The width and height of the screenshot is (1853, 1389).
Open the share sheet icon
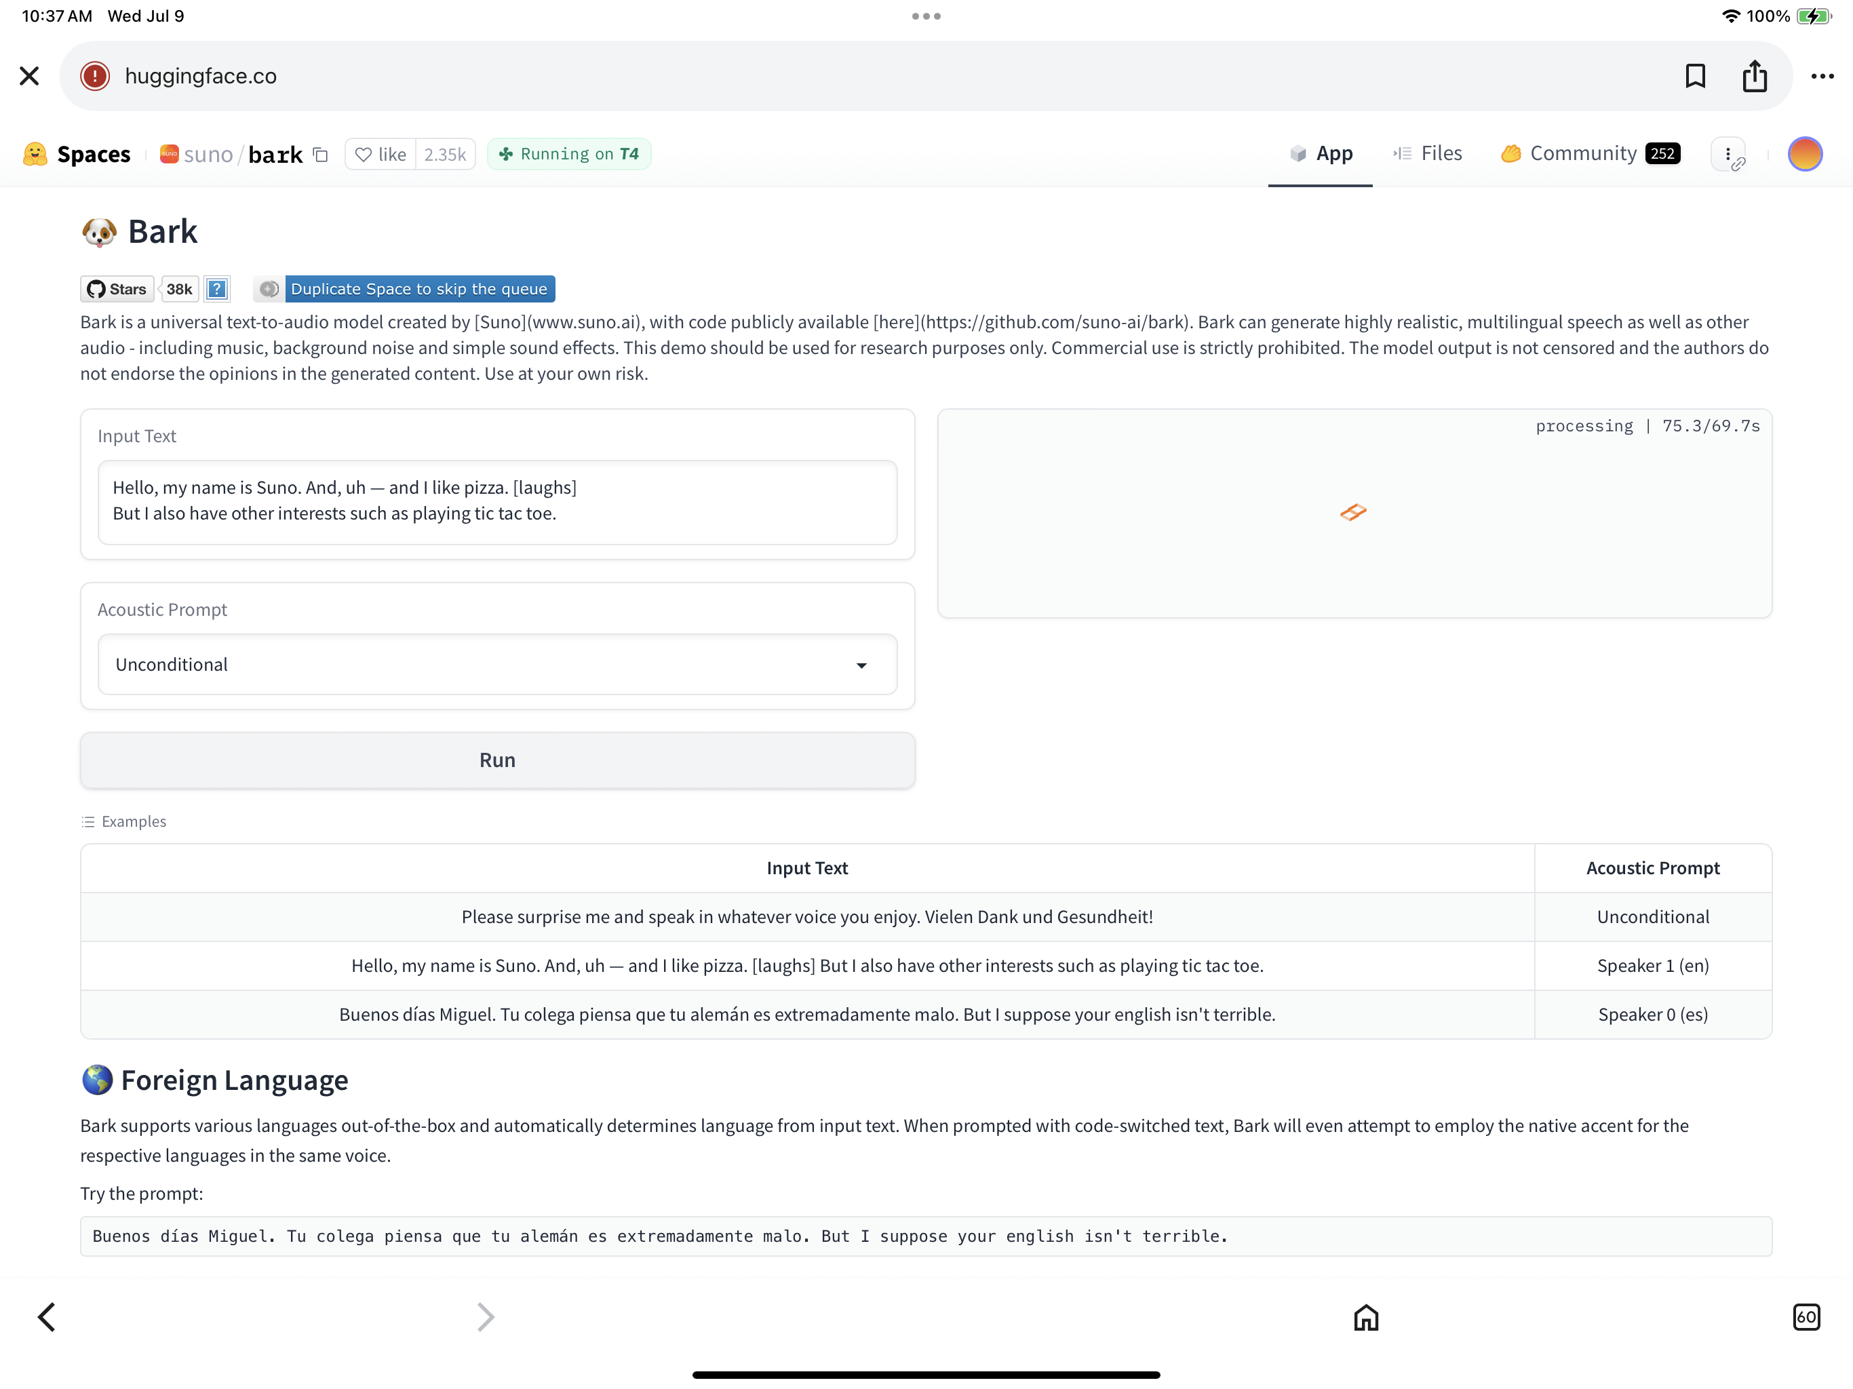pyautogui.click(x=1755, y=76)
